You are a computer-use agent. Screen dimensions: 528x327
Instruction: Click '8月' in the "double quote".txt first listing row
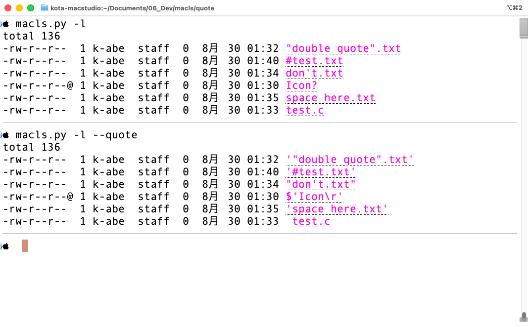[x=210, y=48]
